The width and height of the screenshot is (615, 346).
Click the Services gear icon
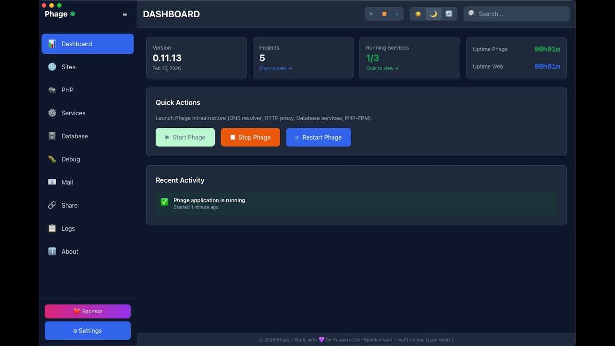point(52,113)
